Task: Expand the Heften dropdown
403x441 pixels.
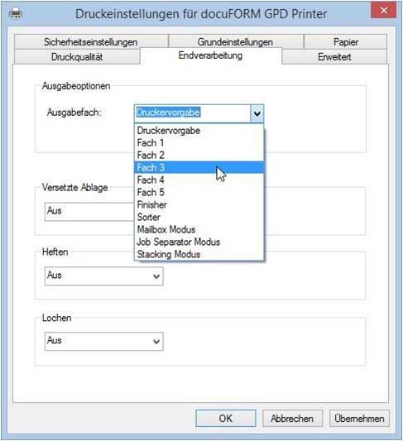Action: tap(104, 276)
